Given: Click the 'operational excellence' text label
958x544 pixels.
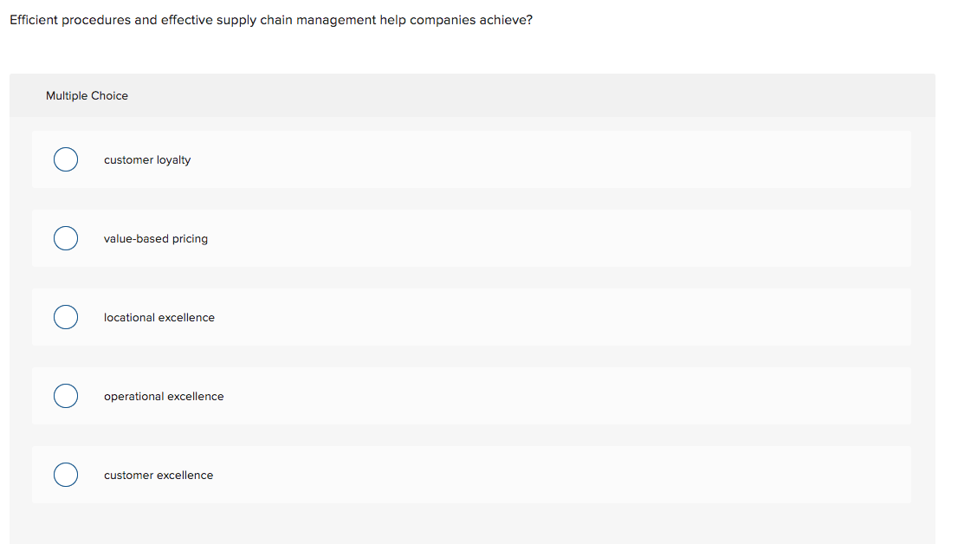Looking at the screenshot, I should click(164, 396).
